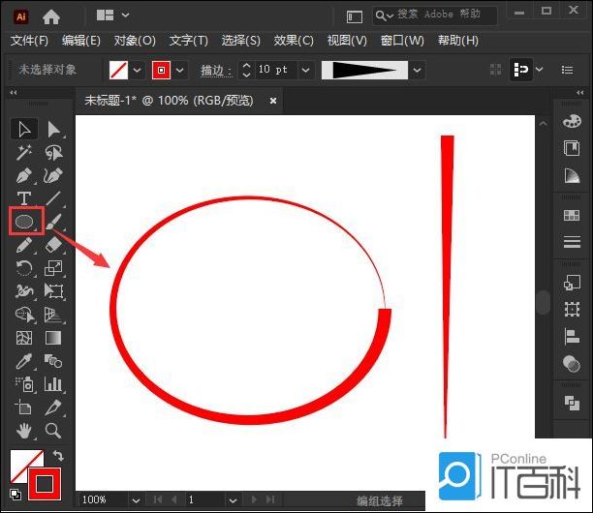593x513 pixels.
Task: Pick the Paintbrush tool
Action: coord(53,222)
